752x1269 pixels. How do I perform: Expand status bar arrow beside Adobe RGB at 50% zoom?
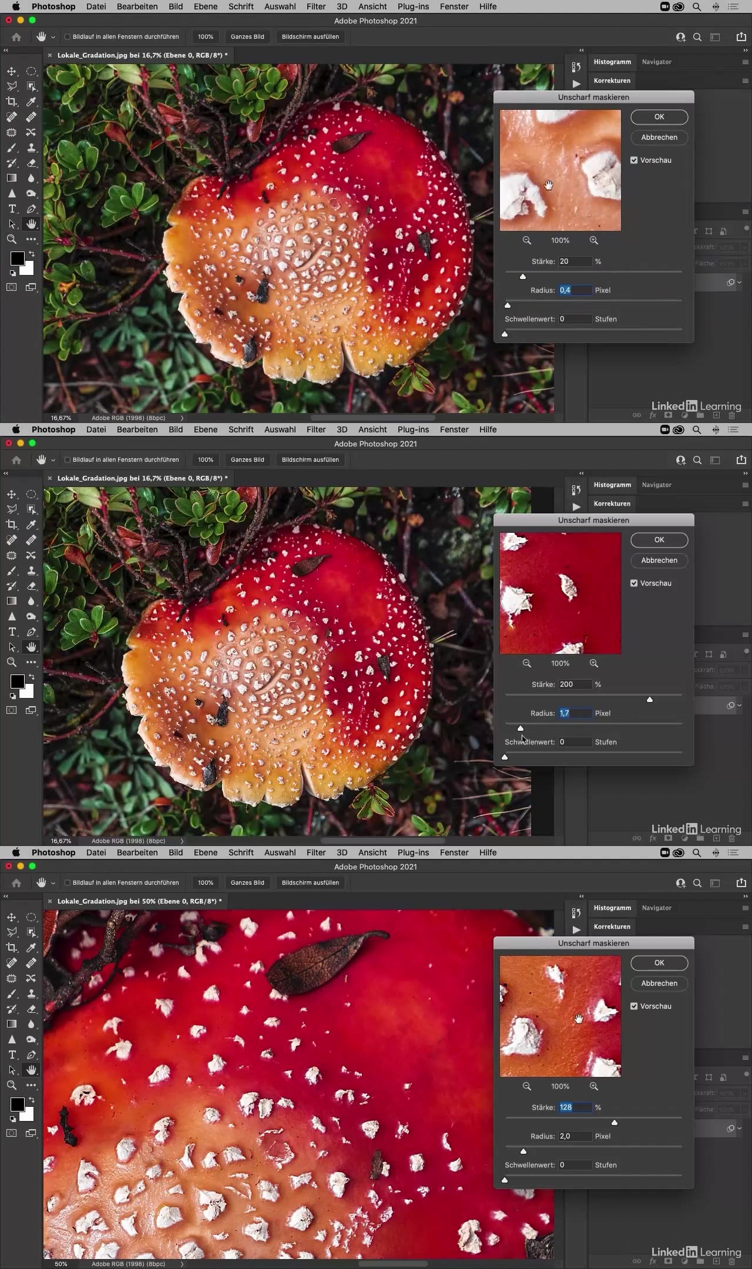[182, 1264]
